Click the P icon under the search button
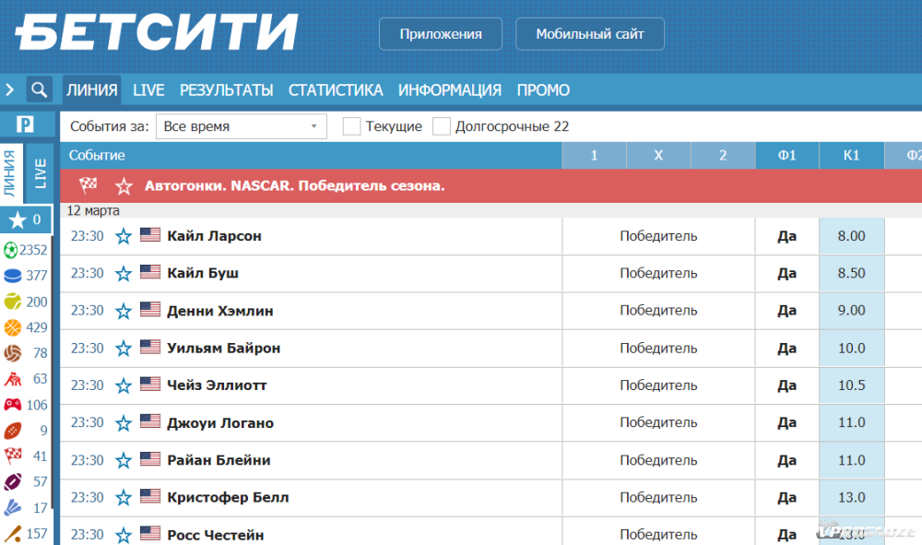The height and width of the screenshot is (545, 922). tap(25, 124)
